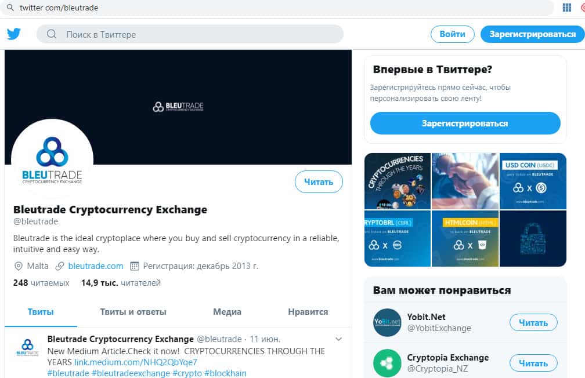Open the bleutrade.com profile link

[95, 266]
